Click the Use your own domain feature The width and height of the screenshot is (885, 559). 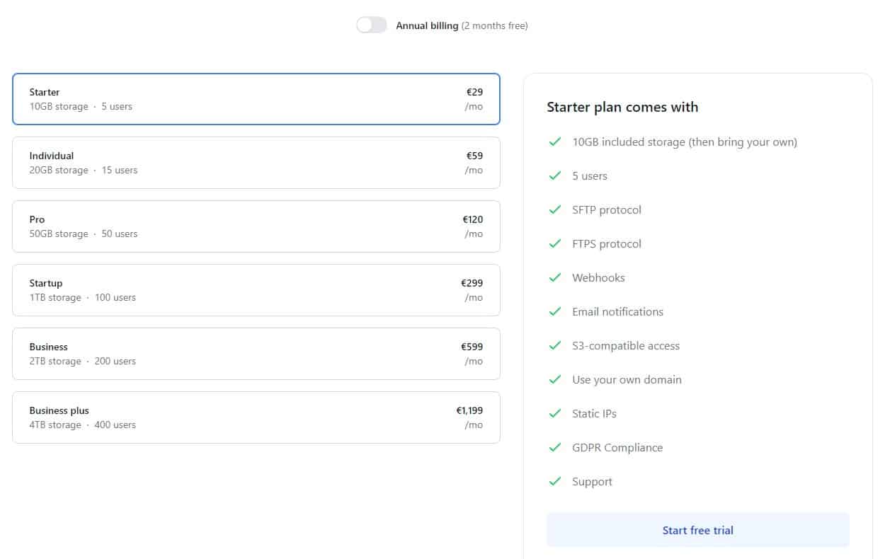[x=627, y=380]
